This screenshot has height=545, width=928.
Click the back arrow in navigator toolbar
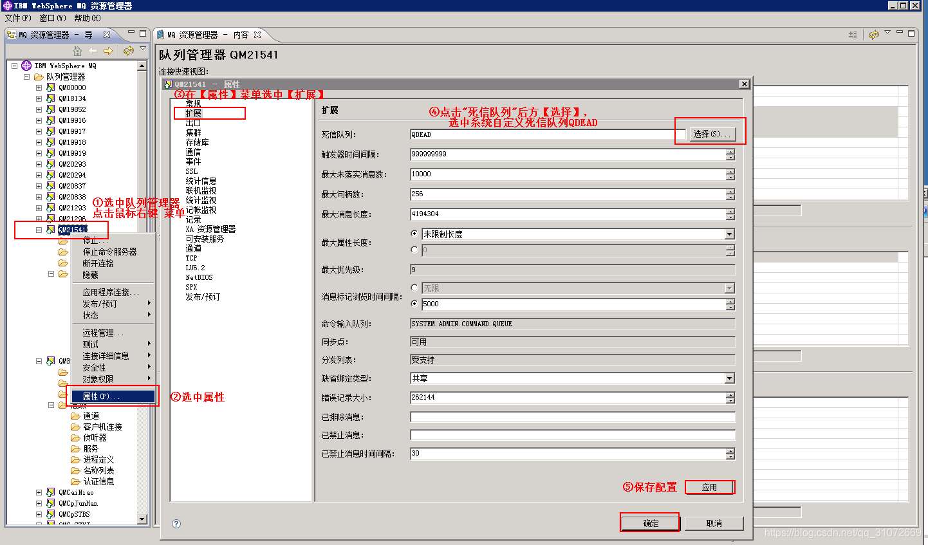click(x=93, y=51)
